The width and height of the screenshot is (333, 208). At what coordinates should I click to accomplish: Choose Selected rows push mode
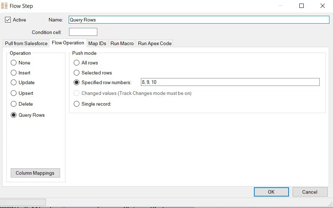tap(76, 73)
